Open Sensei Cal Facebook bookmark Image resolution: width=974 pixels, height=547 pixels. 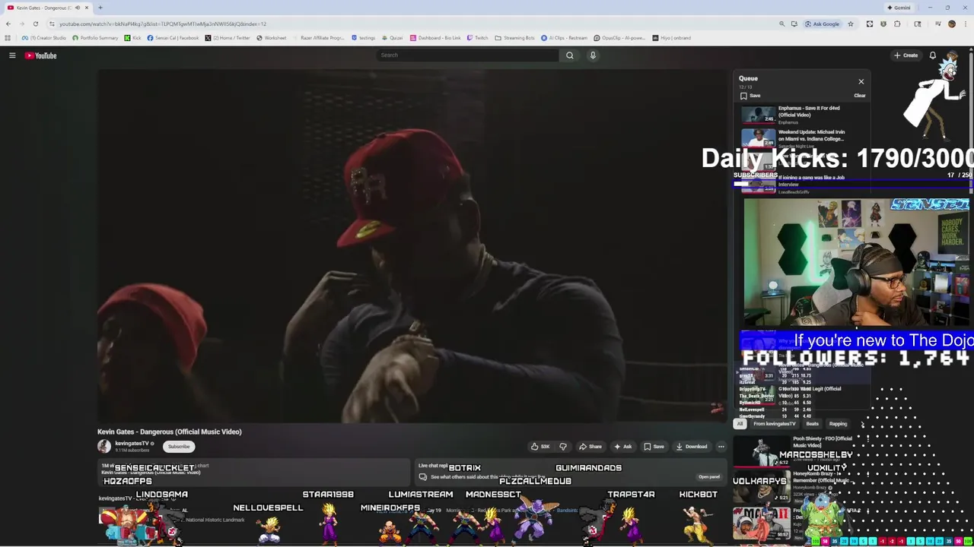click(x=173, y=38)
